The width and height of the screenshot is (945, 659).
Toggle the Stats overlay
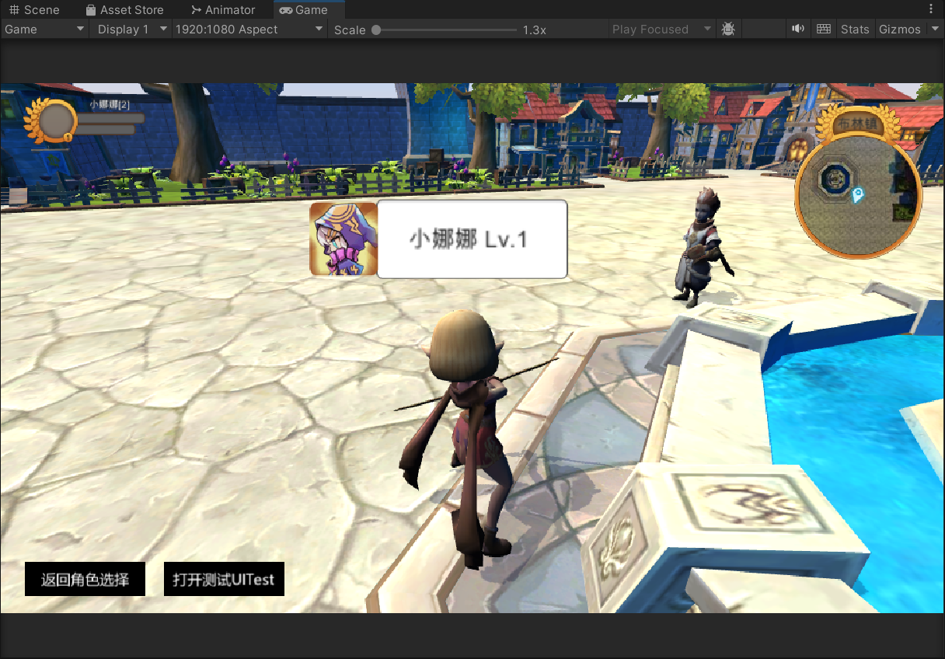point(855,30)
